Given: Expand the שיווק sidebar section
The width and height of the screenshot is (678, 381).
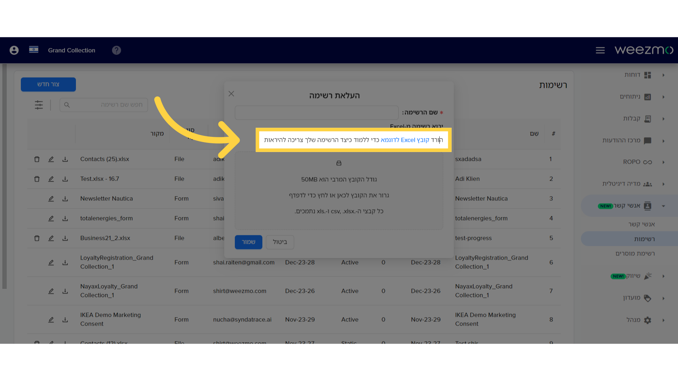Looking at the screenshot, I should click(664, 276).
